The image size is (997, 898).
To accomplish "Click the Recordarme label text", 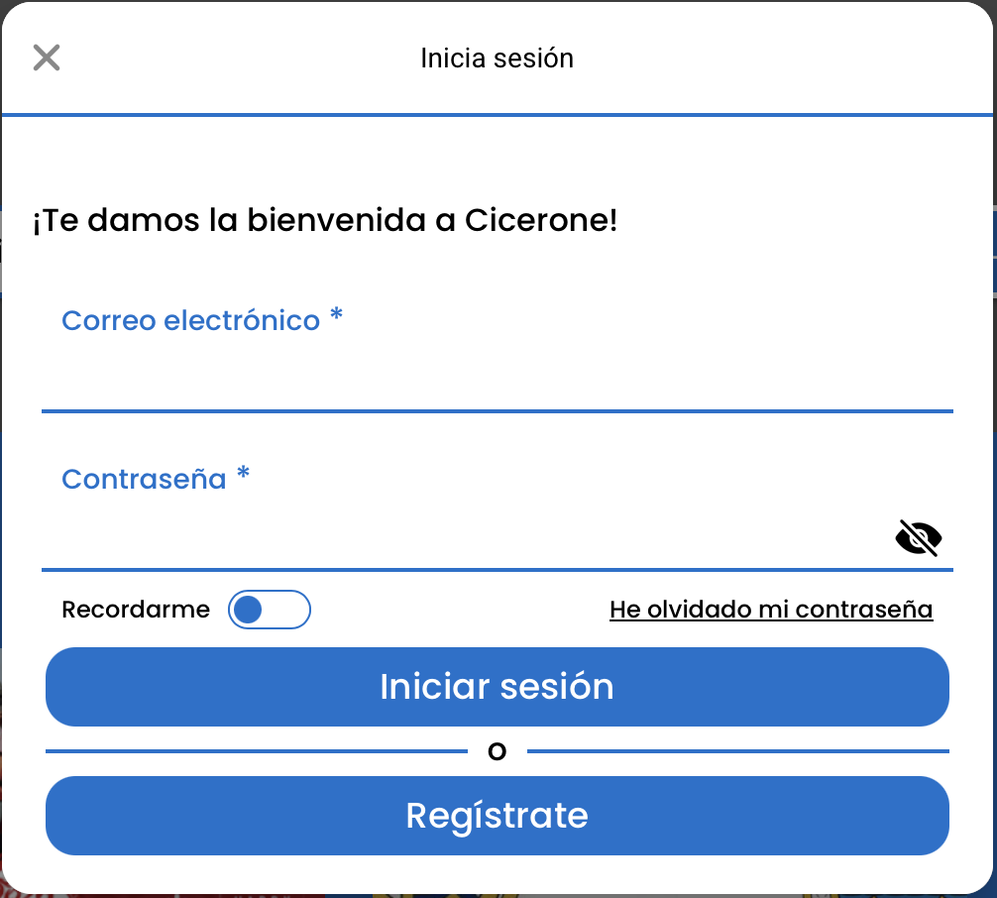I will click(x=136, y=610).
